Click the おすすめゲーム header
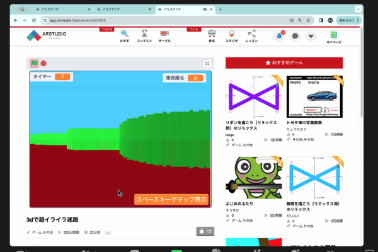The height and width of the screenshot is (252, 378). coord(284,63)
